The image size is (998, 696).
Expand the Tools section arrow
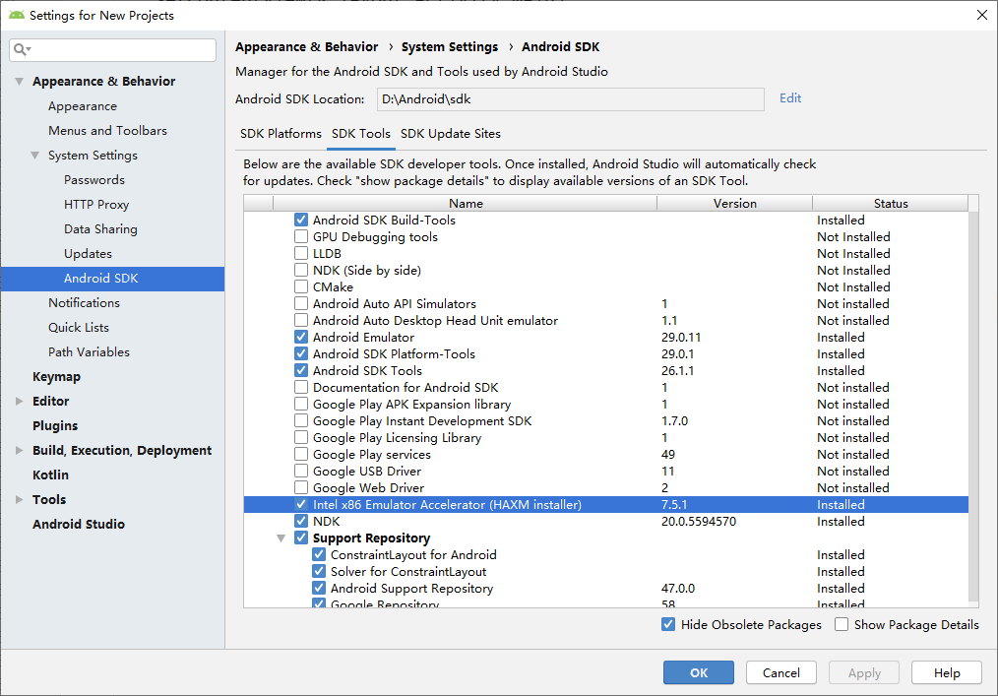click(x=19, y=500)
